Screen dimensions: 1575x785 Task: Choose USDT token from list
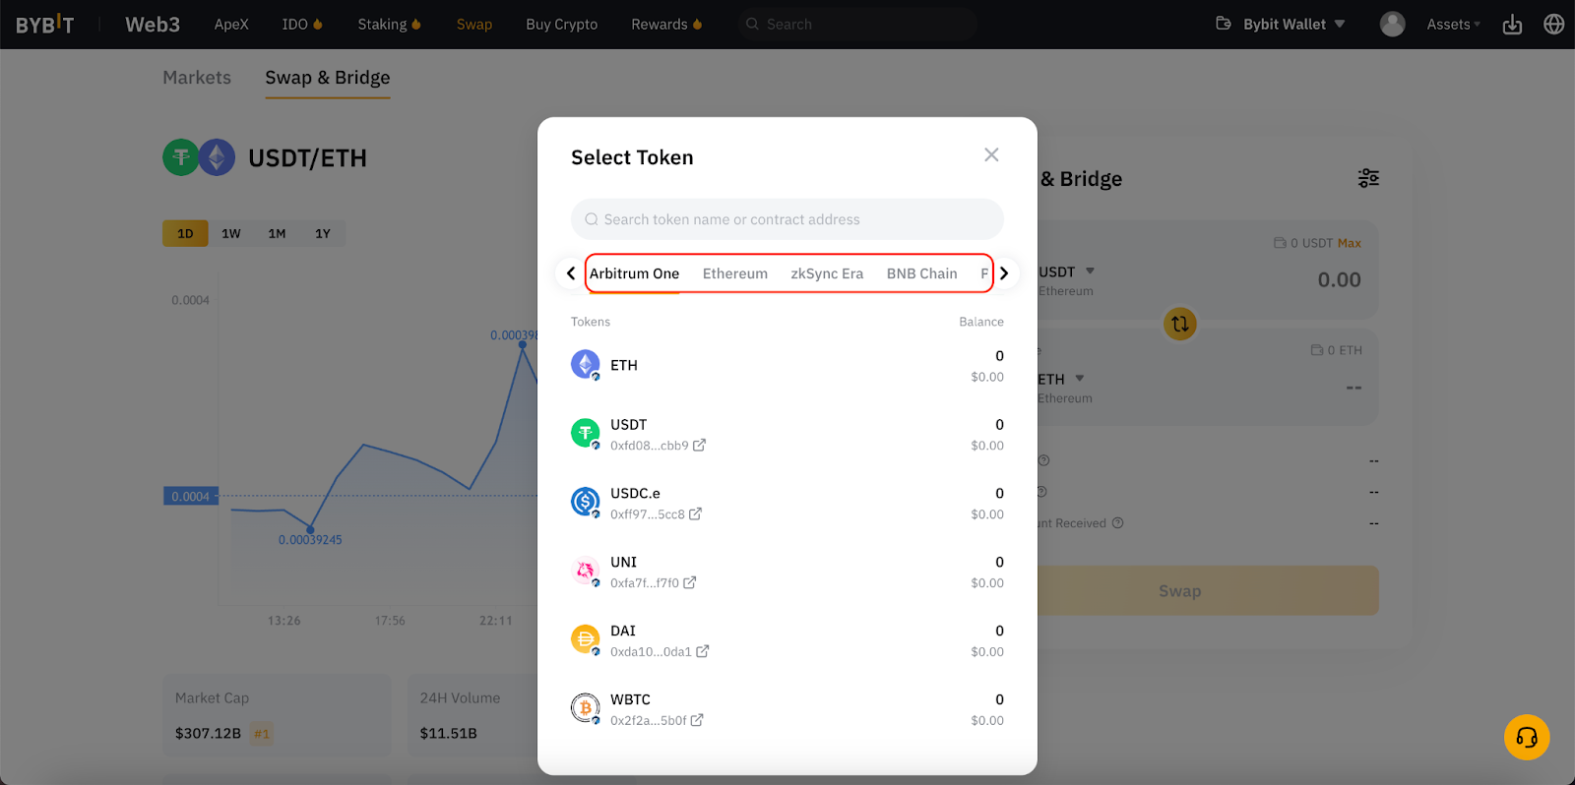(787, 435)
